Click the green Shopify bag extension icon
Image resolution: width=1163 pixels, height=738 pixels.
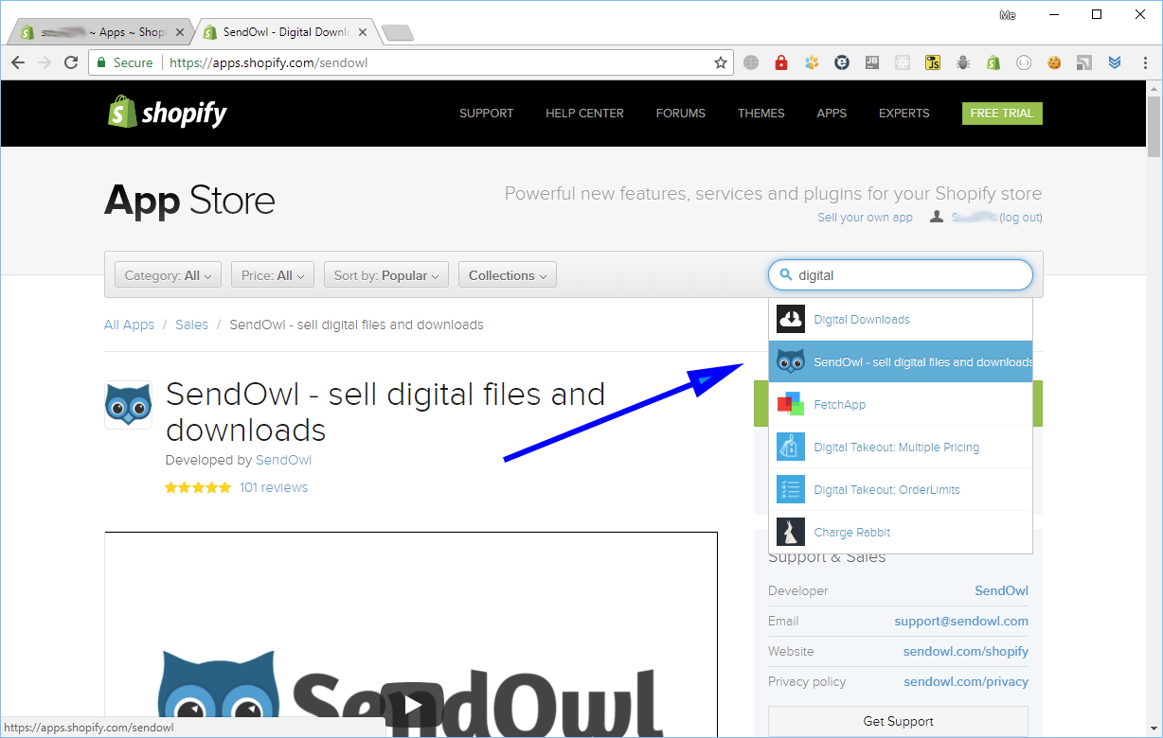pos(993,62)
